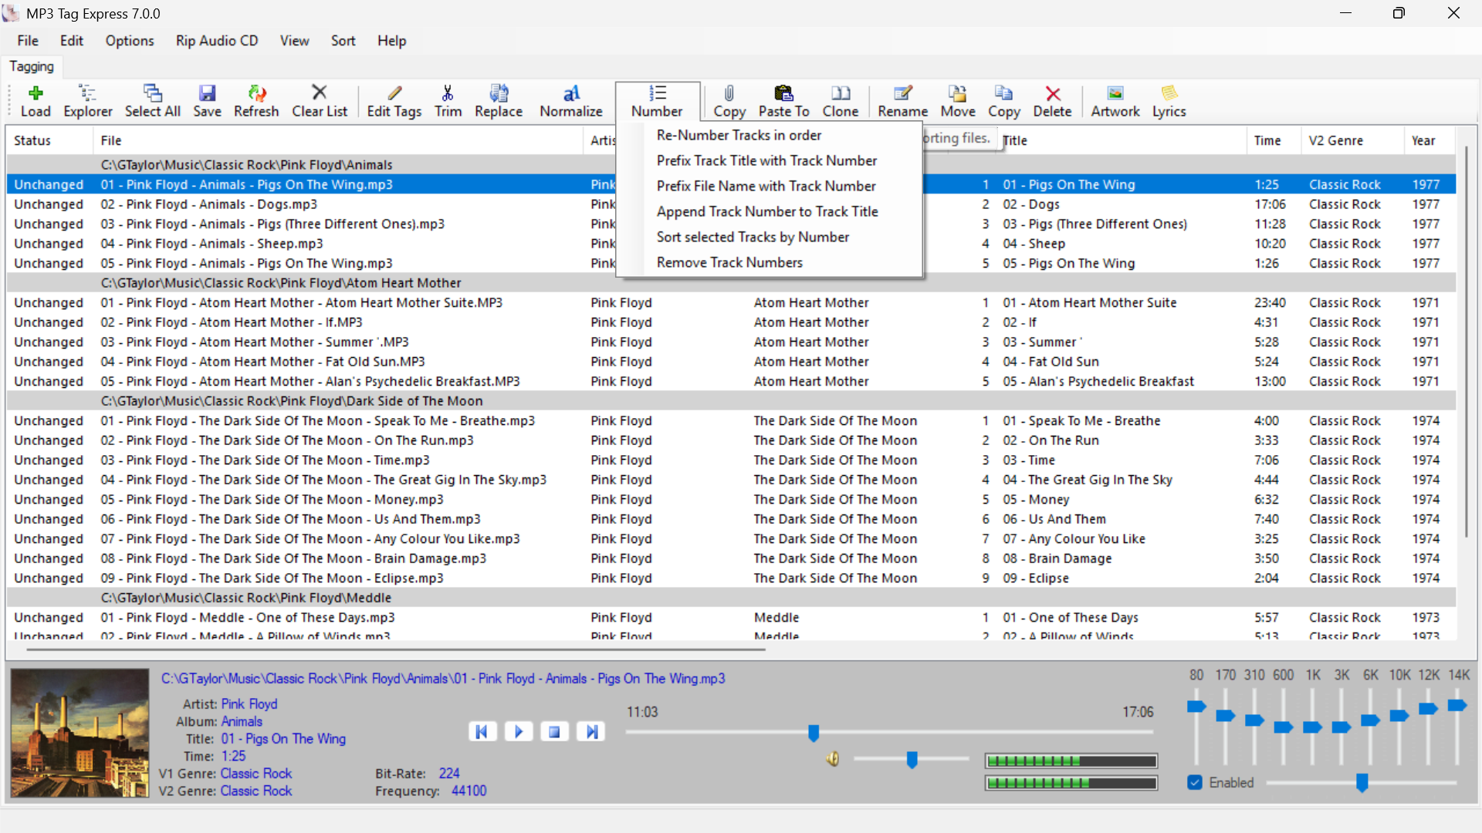Adjust the volume slider

(x=912, y=760)
